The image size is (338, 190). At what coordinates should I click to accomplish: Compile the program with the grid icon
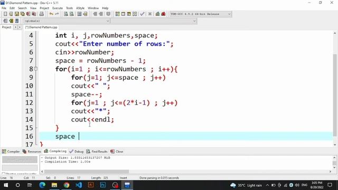(x=117, y=14)
